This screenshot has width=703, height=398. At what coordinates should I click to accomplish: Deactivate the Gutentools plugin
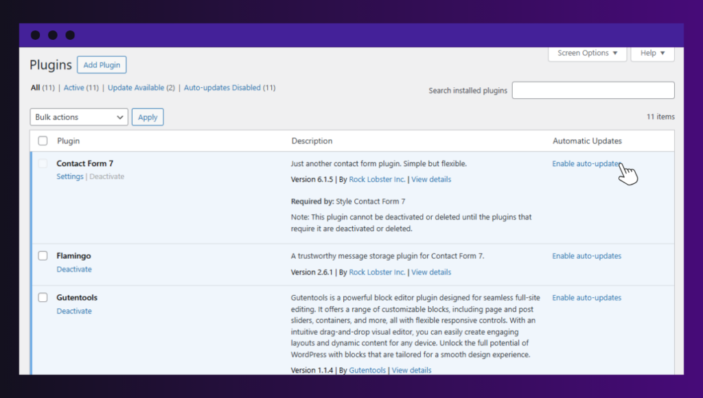pos(73,310)
